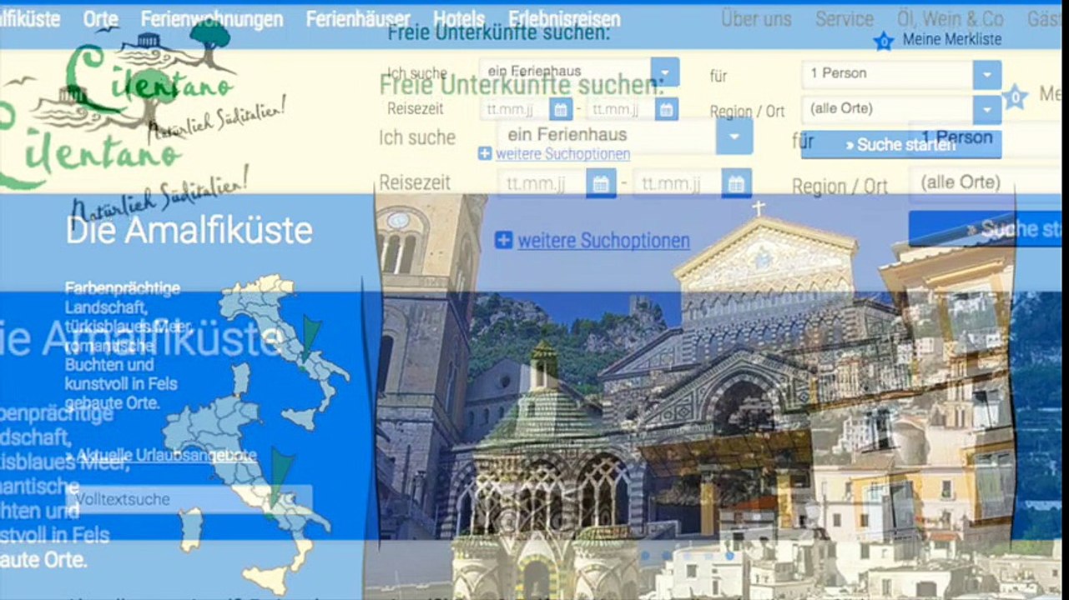Focus the "Volltextsuche" search field
Image resolution: width=1069 pixels, height=600 pixels.
click(x=189, y=499)
